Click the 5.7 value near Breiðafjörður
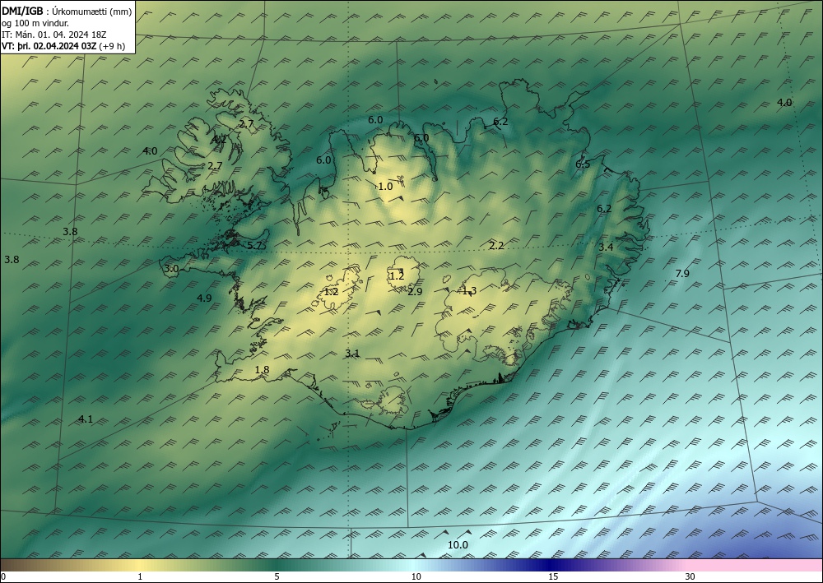Viewport: 823px width, 583px height. (x=254, y=245)
